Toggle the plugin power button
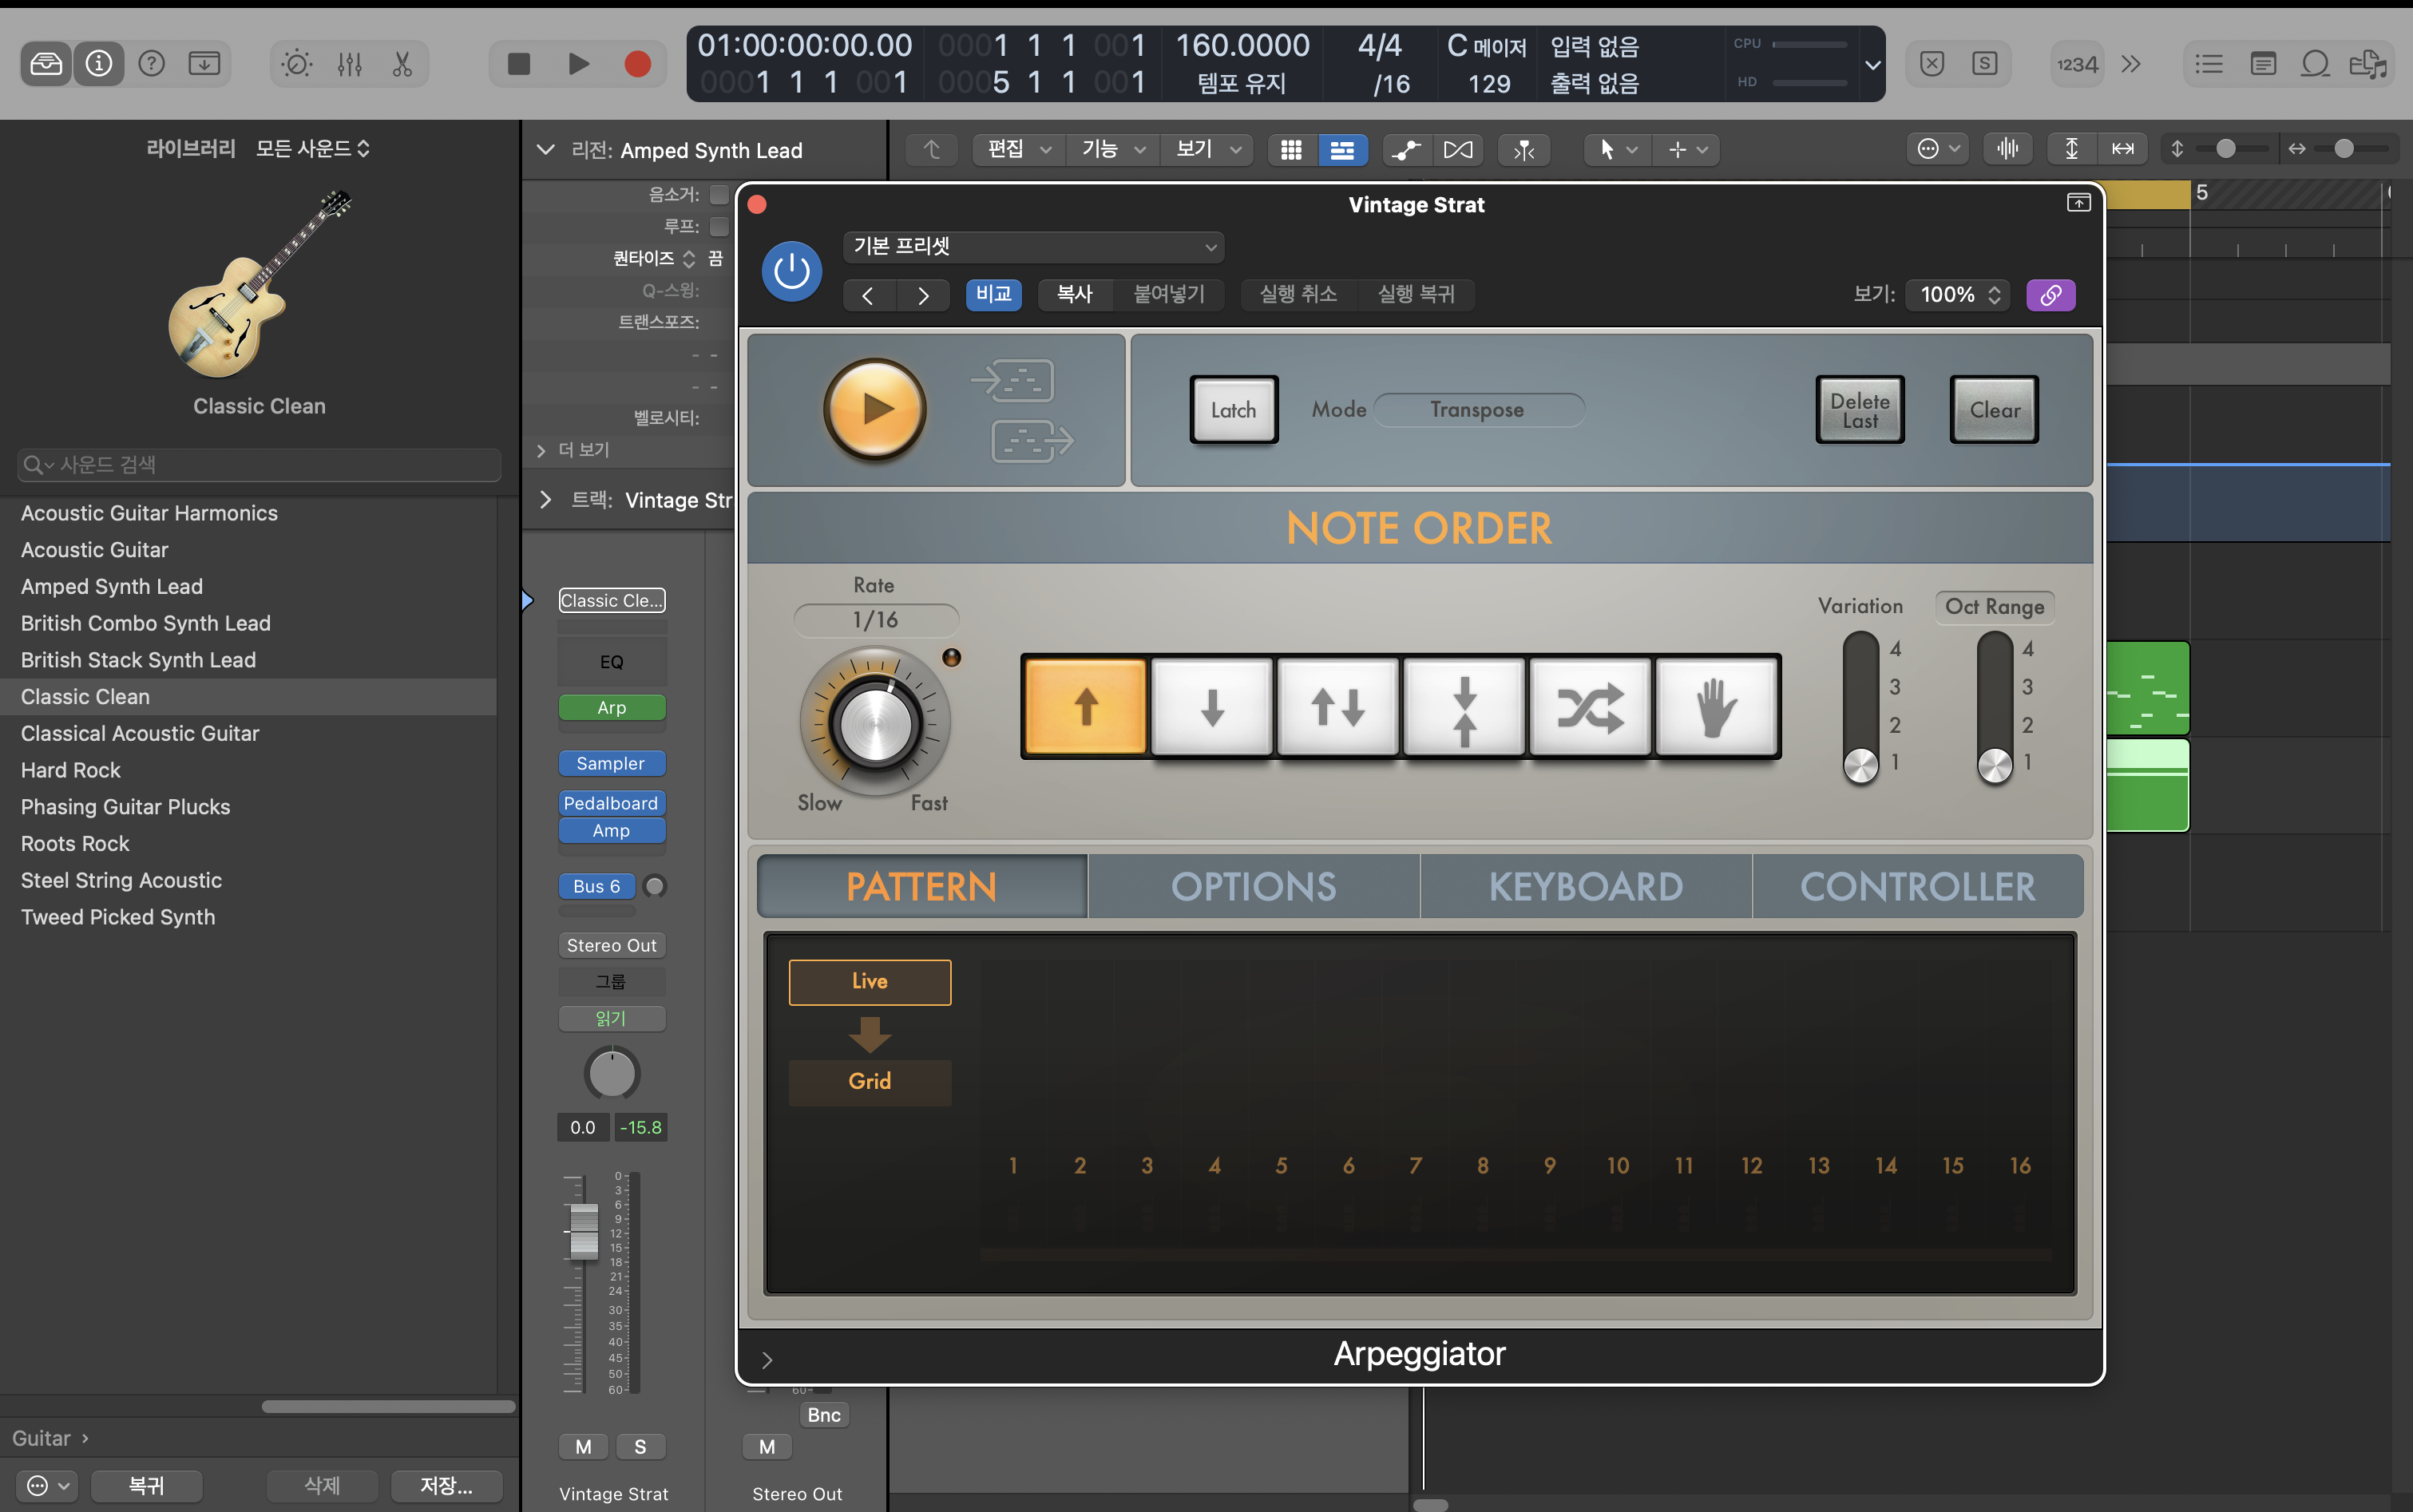The height and width of the screenshot is (1512, 2413). click(792, 271)
